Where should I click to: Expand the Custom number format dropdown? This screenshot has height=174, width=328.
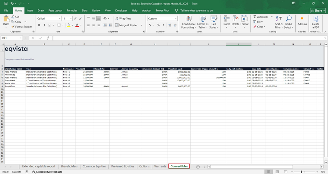176,18
